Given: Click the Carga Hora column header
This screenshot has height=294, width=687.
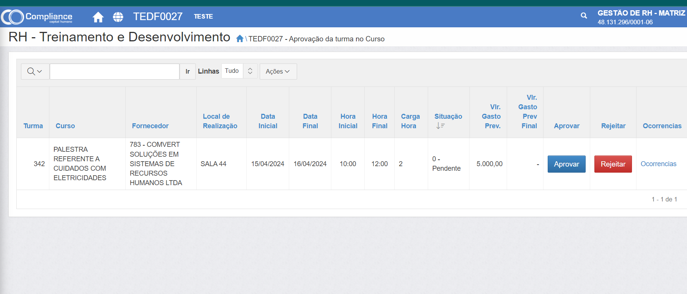Looking at the screenshot, I should coord(410,121).
